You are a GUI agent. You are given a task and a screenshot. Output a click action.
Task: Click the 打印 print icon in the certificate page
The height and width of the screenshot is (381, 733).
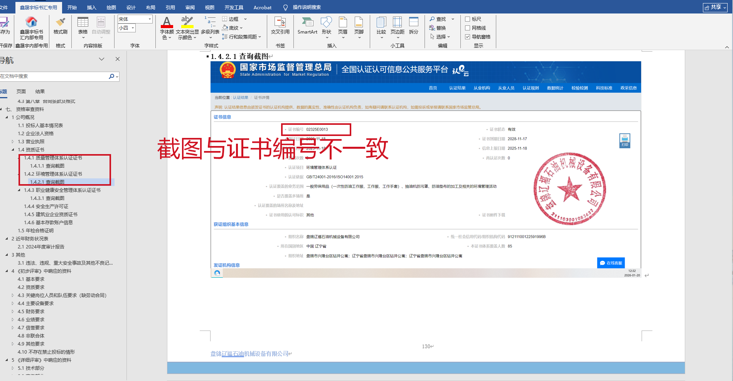tap(625, 140)
